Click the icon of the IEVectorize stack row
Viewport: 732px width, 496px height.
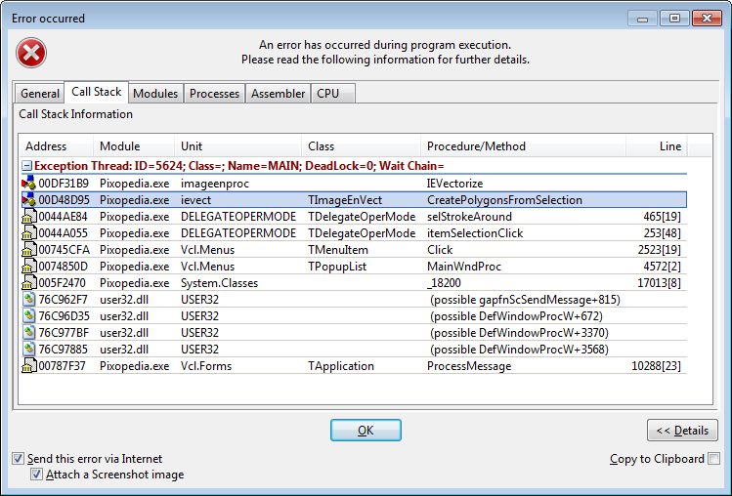[29, 183]
